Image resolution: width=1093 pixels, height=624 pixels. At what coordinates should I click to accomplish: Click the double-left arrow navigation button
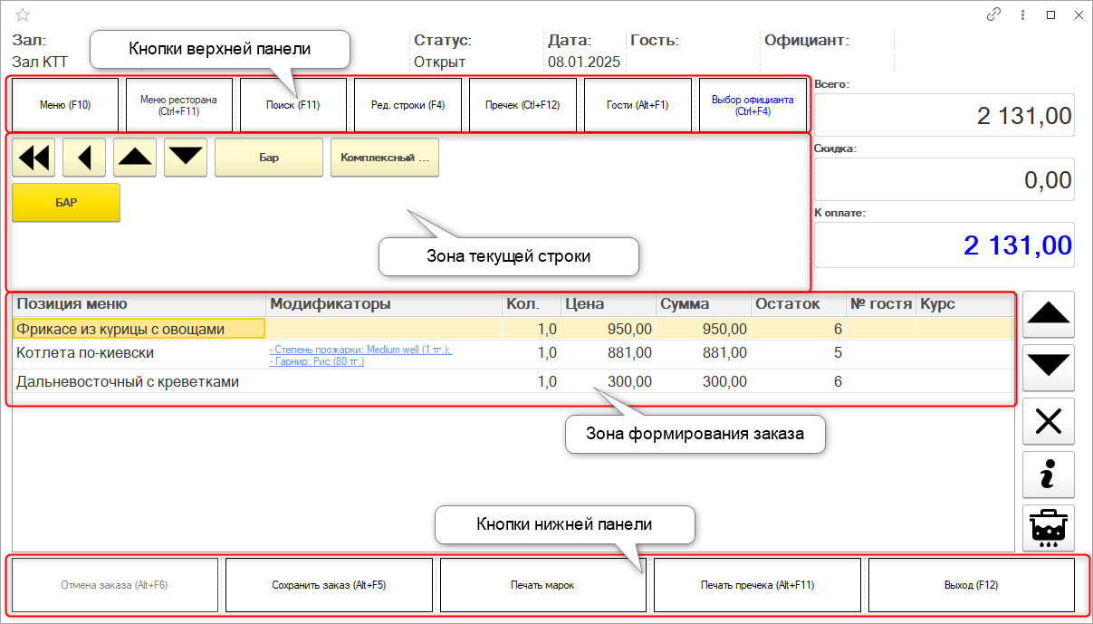tap(34, 158)
